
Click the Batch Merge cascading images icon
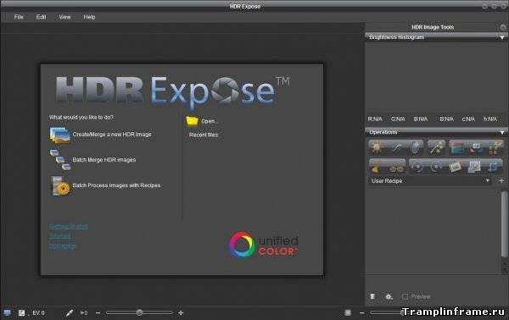tap(60, 160)
